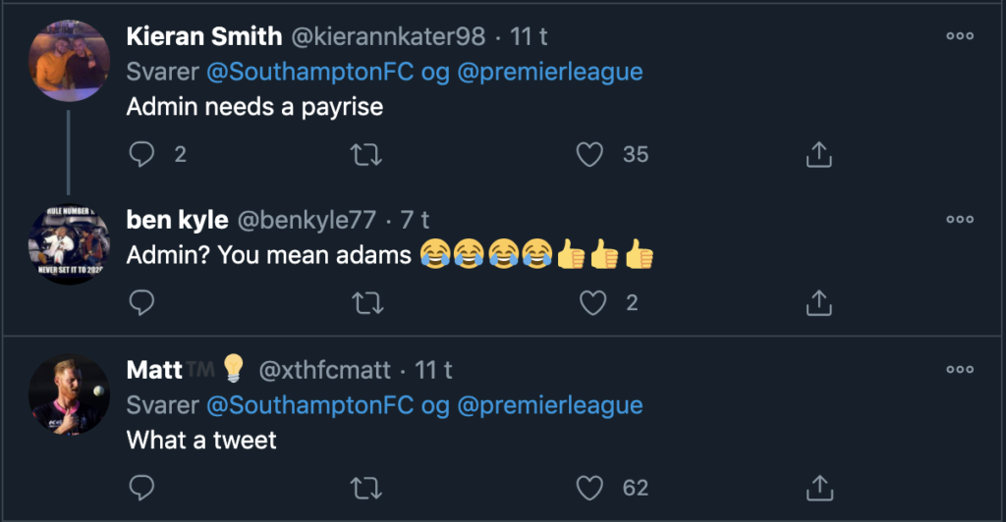Image resolution: width=1006 pixels, height=522 pixels.
Task: Click the Matt display name
Action: point(154,370)
